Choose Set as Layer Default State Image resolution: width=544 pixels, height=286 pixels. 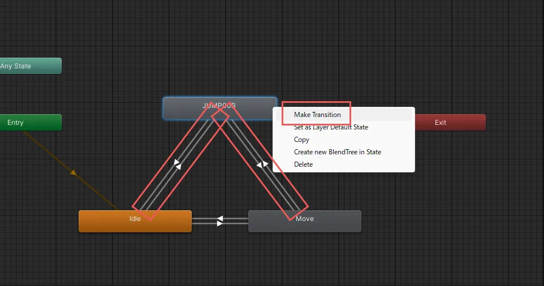click(331, 127)
